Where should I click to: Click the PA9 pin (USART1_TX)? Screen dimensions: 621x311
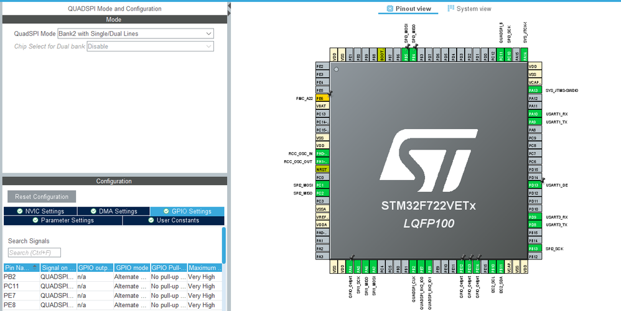coord(535,122)
